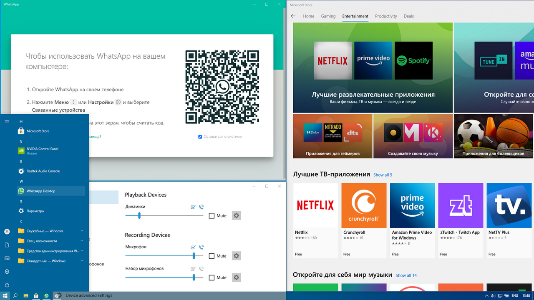Viewport: 534px width, 300px height.
Task: Click Show all 5 TV apps link
Action: (383, 175)
